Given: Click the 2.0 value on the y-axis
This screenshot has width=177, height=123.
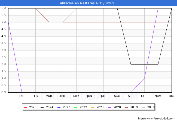Looking at the screenshot, I should pos(4,64).
